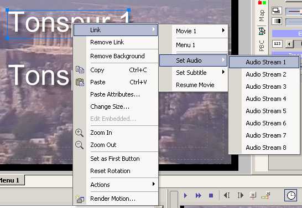302x208 pixels.
Task: Switch to the Menu 1 tab
Action: click(x=10, y=180)
